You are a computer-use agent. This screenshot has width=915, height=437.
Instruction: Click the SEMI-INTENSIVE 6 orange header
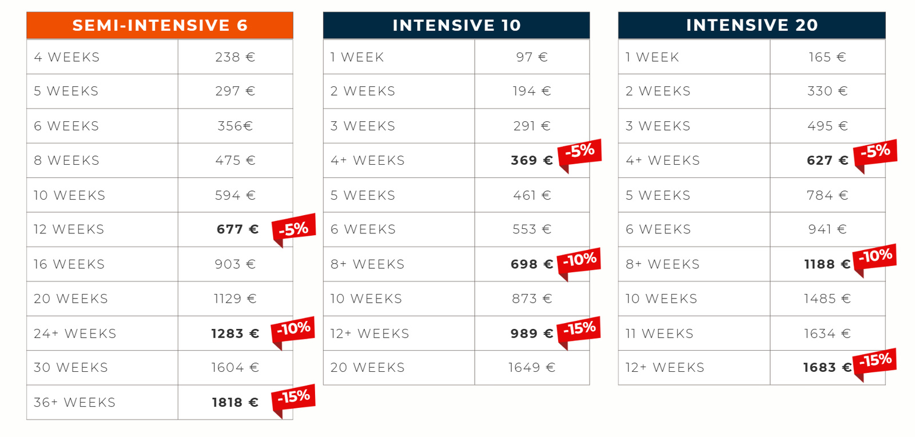(160, 25)
